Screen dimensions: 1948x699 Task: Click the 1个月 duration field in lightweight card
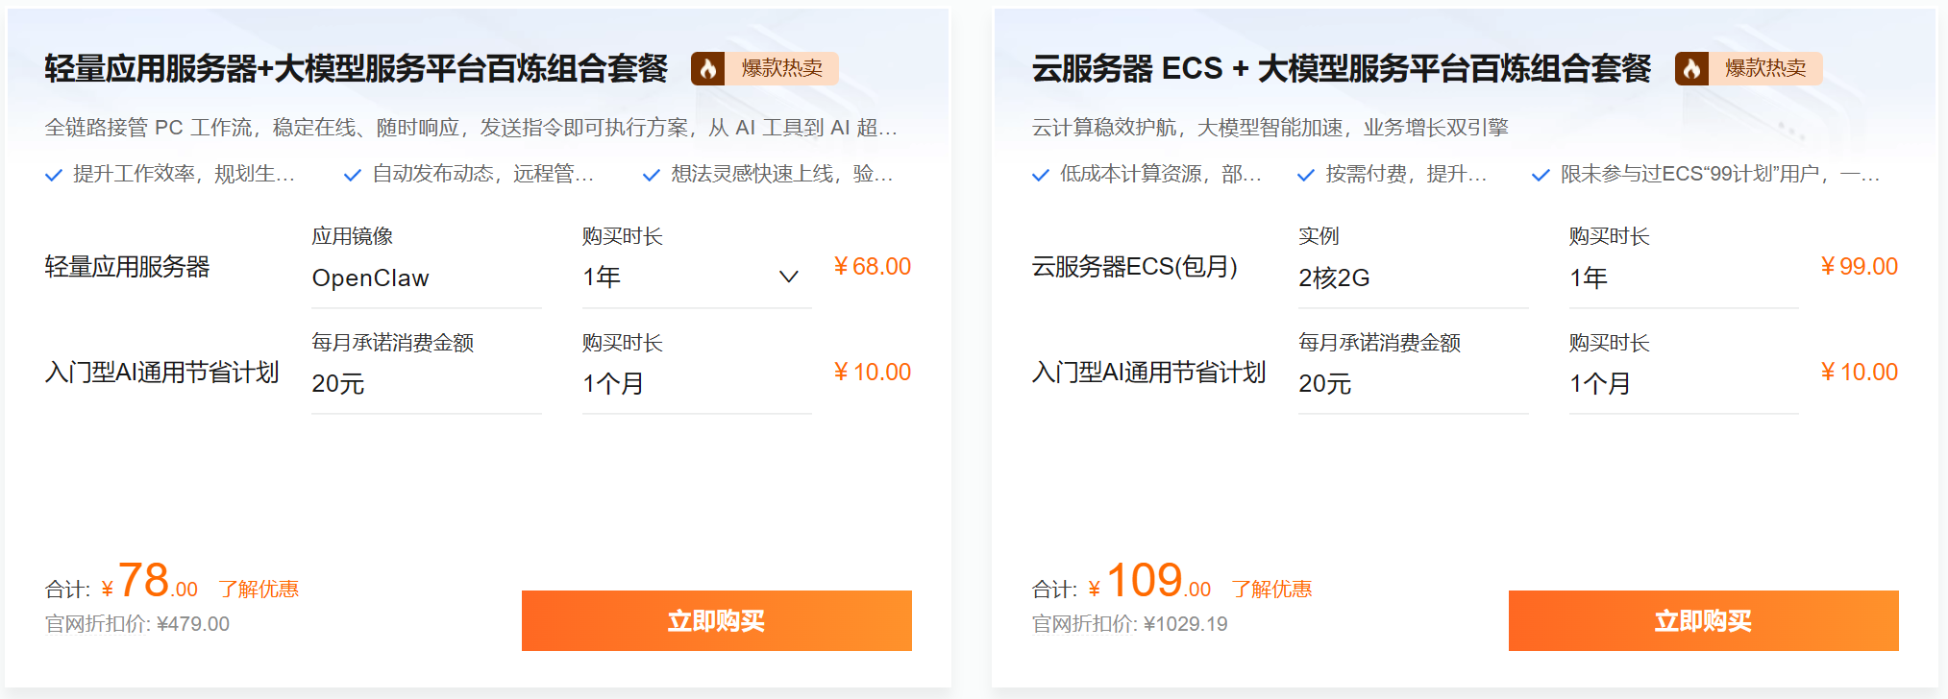[696, 384]
